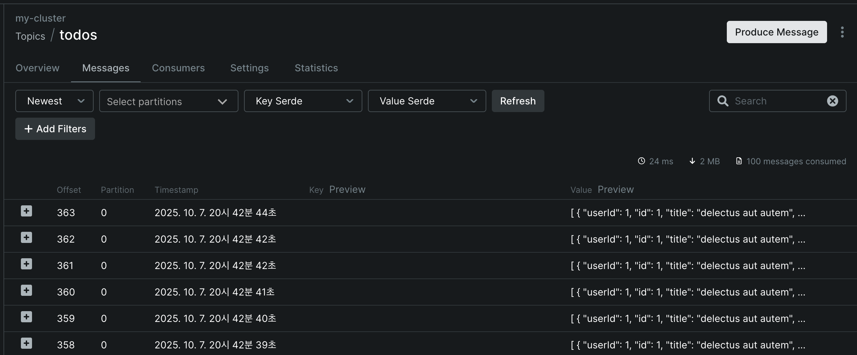The height and width of the screenshot is (355, 857).
Task: Click plus icon for offset 360
Action: point(26,291)
